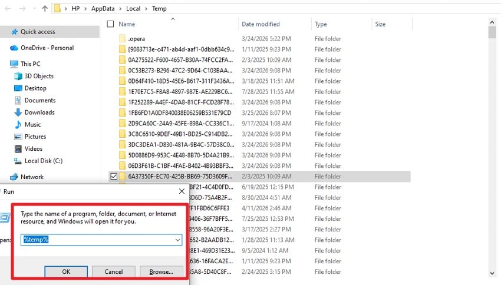Open Network in sidebar

click(32, 177)
